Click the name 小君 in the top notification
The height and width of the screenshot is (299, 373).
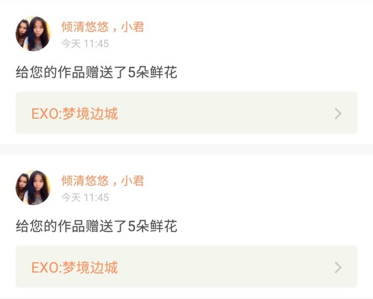click(x=132, y=27)
